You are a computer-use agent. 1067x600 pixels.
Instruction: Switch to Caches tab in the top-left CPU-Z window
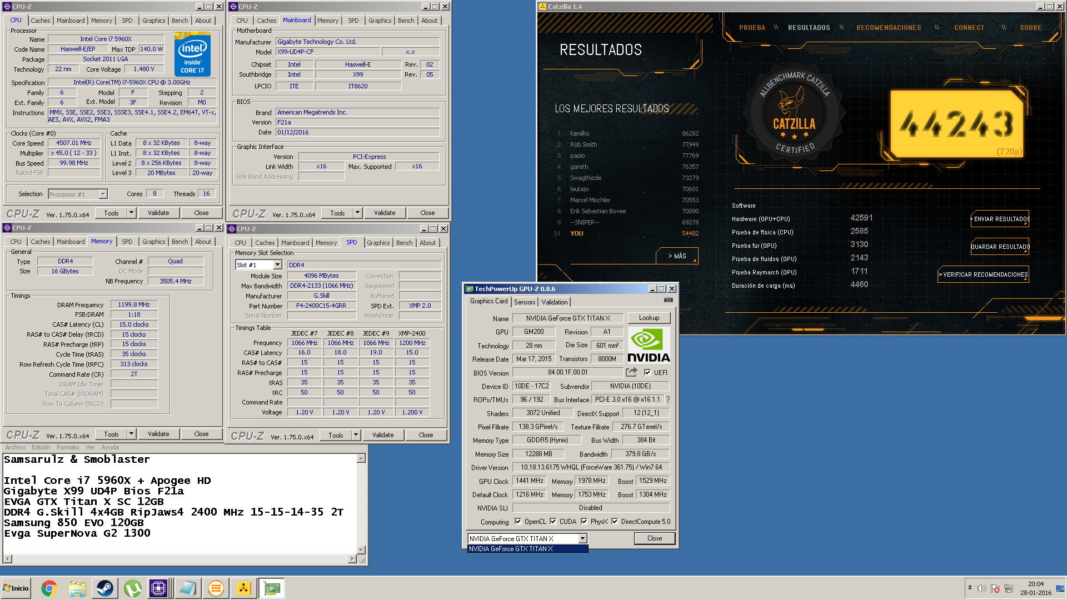[x=41, y=21]
